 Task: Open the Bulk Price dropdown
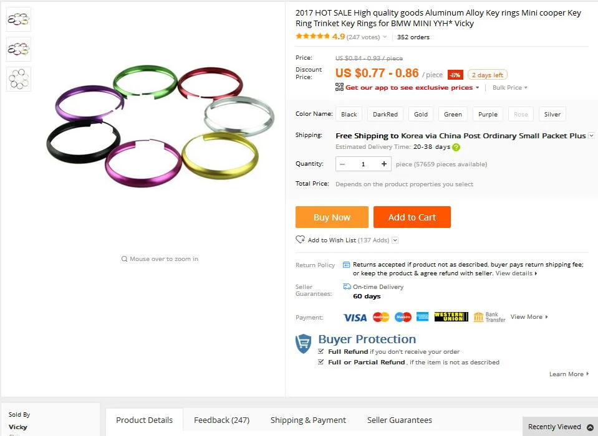coord(510,88)
